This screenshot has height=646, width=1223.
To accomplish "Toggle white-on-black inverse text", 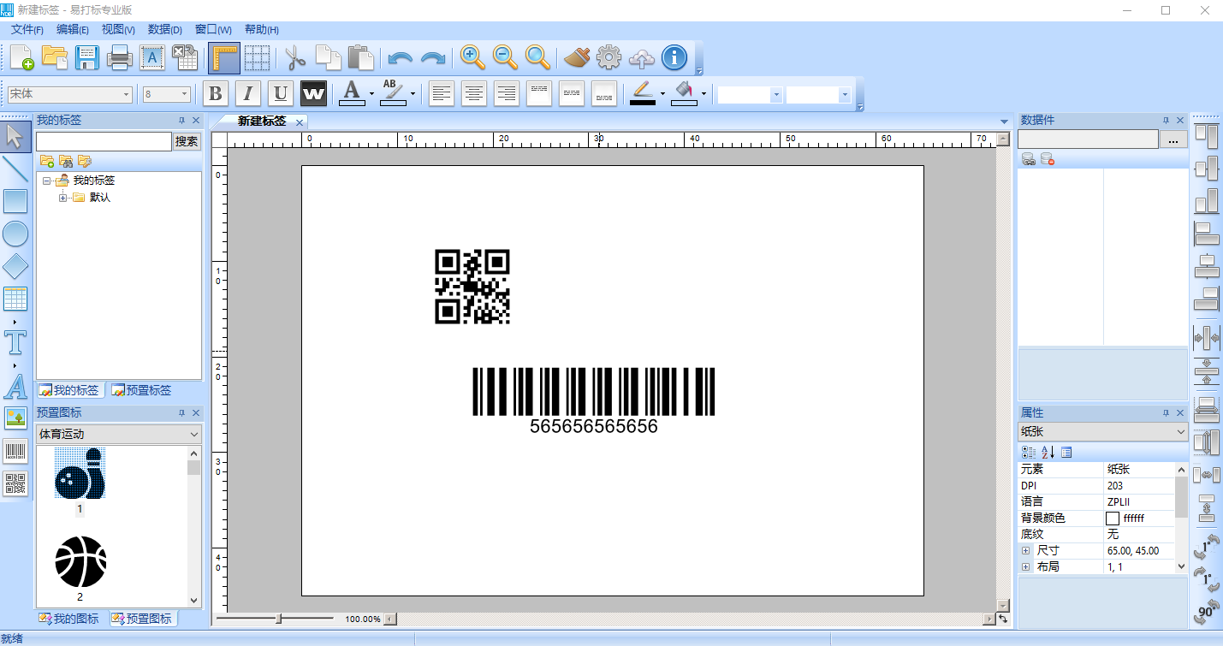I will (x=313, y=93).
